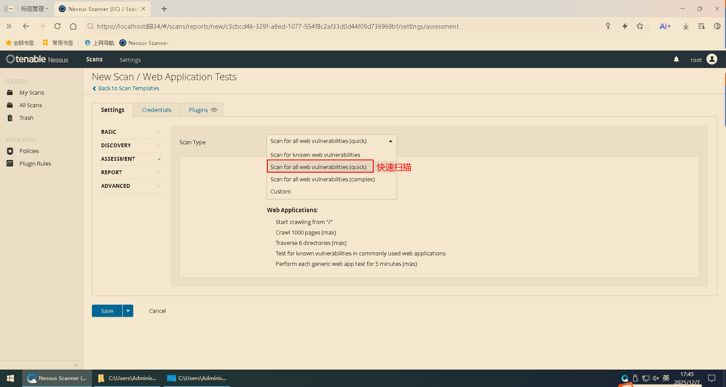Reload the page with browser refresh icon
Screen dimensions: 726x387
57,26
